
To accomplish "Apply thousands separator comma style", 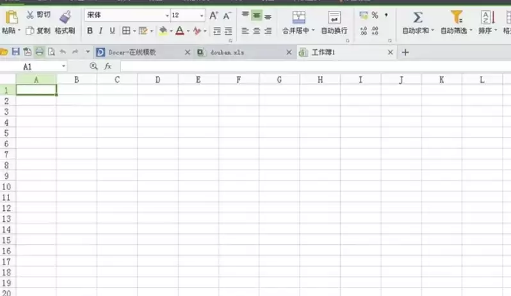I will [386, 15].
